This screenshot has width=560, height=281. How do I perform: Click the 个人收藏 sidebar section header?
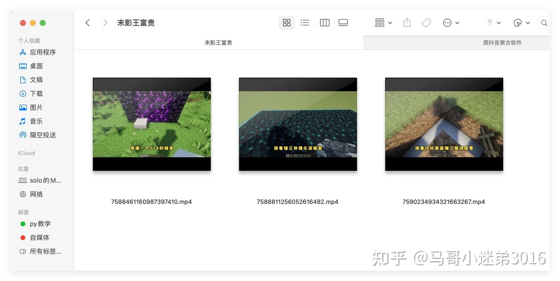(29, 40)
